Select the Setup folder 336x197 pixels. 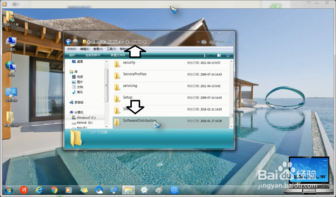(x=170, y=99)
